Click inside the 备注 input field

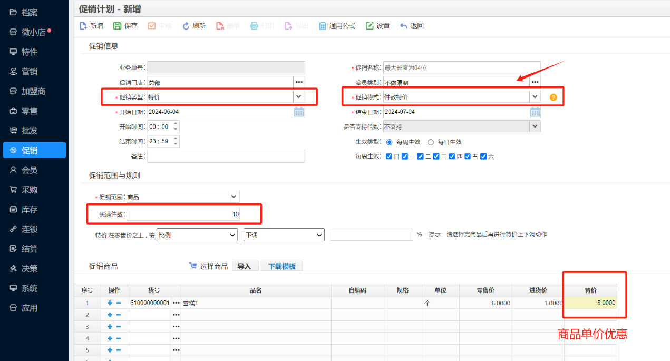point(227,156)
